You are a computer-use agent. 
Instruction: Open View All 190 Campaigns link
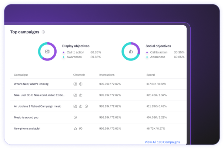pyautogui.click(x=162, y=142)
